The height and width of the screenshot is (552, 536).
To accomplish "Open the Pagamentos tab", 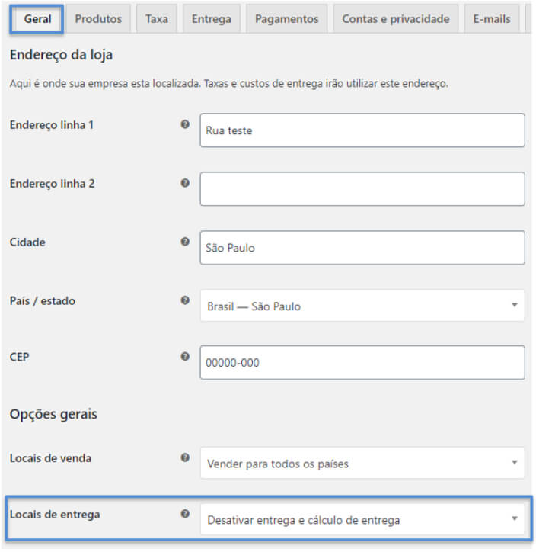I will (x=287, y=19).
